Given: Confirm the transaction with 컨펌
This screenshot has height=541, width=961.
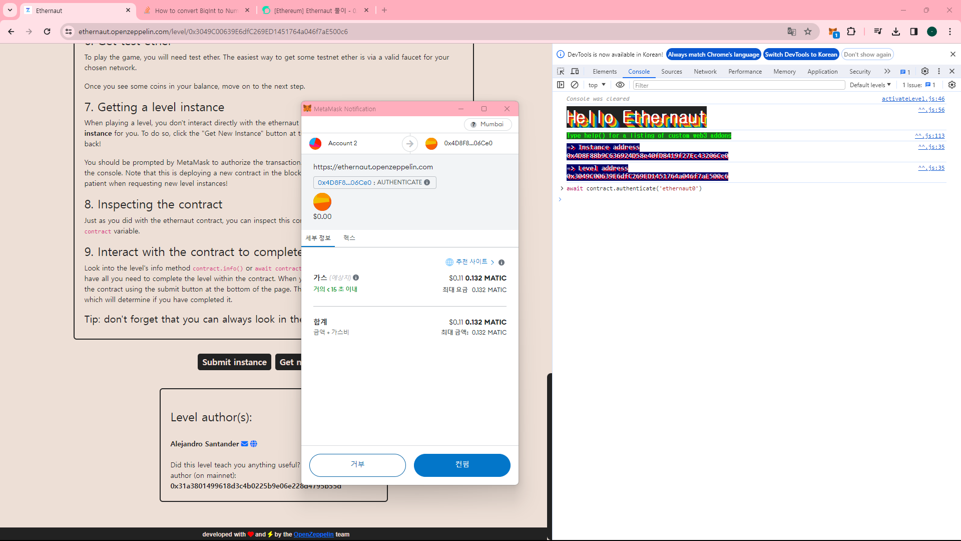Looking at the screenshot, I should click(462, 465).
